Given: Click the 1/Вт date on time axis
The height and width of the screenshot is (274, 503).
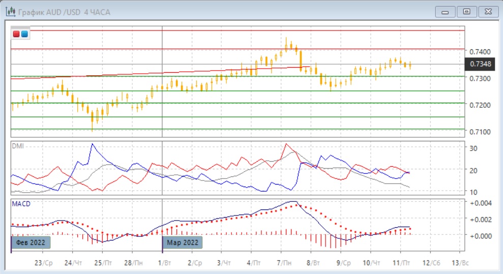Looking at the screenshot, I should click(x=164, y=263).
